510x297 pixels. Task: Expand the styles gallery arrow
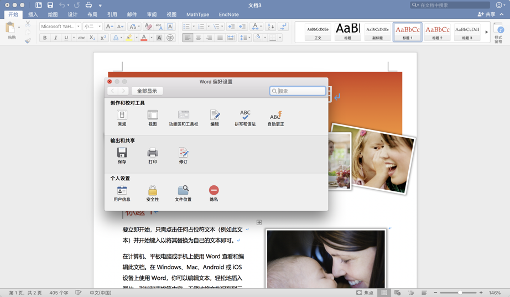[487, 32]
